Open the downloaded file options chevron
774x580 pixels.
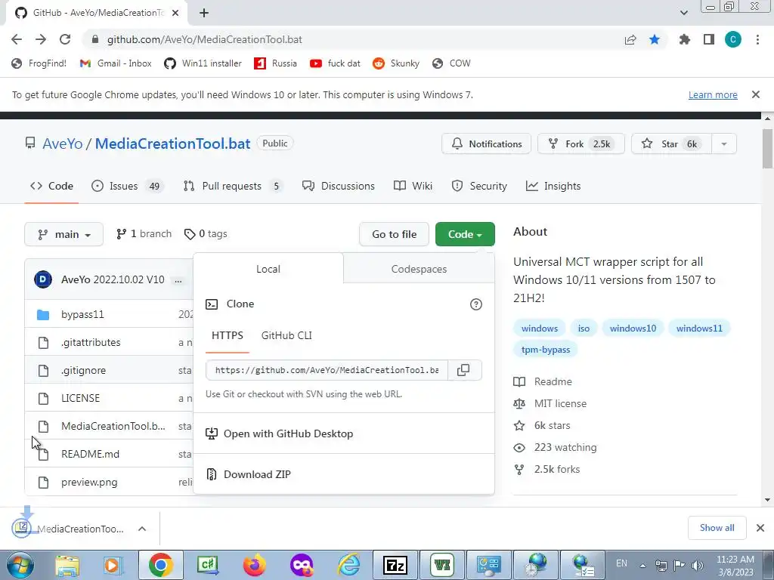pos(142,529)
